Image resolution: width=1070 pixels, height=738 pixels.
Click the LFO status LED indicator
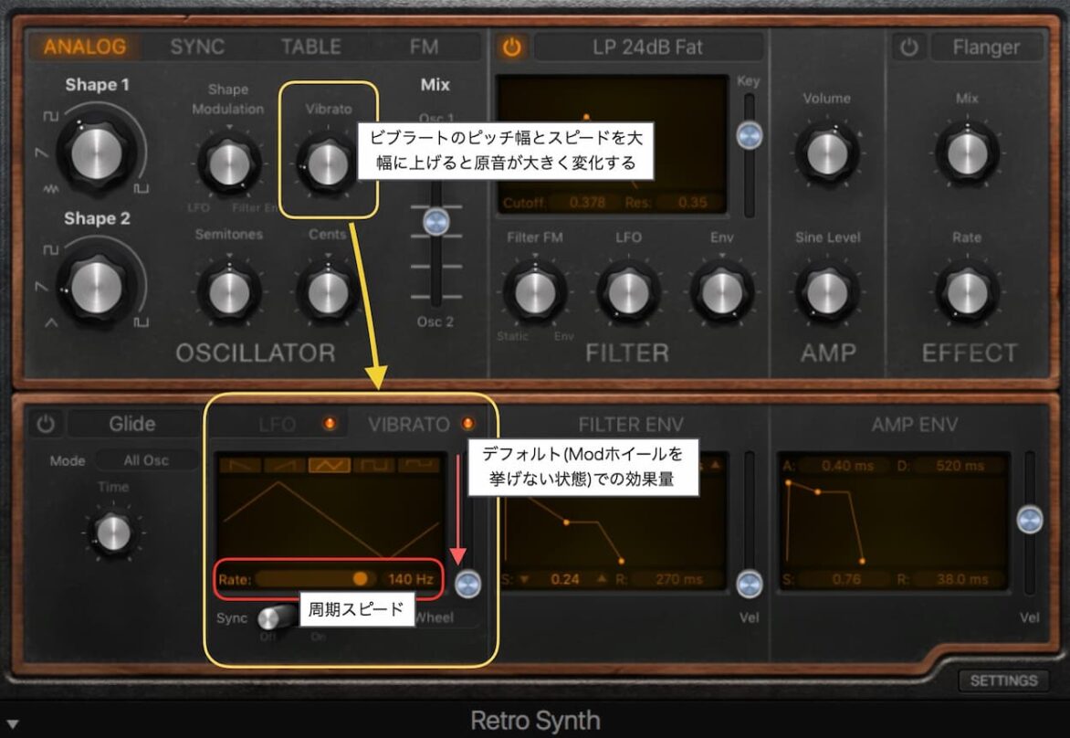point(330,424)
